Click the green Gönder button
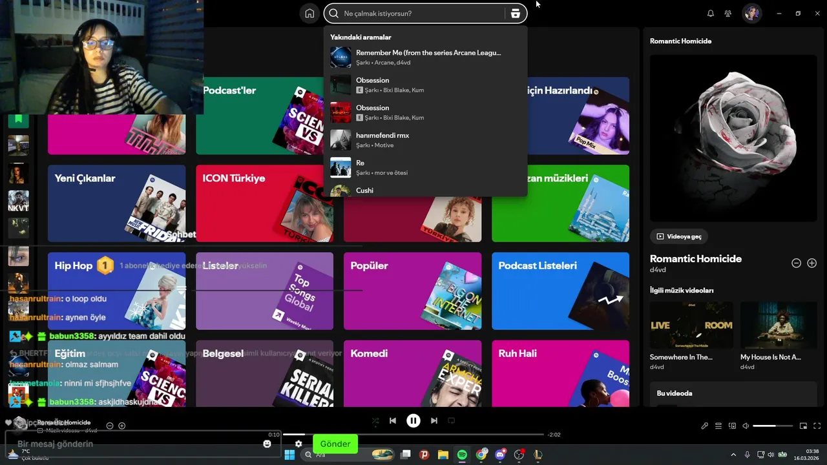827x465 pixels. (335, 444)
